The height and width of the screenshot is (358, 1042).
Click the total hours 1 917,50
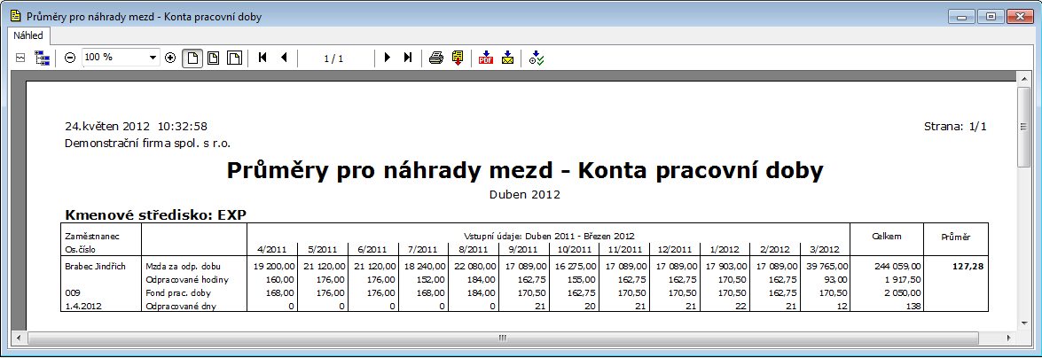click(901, 280)
